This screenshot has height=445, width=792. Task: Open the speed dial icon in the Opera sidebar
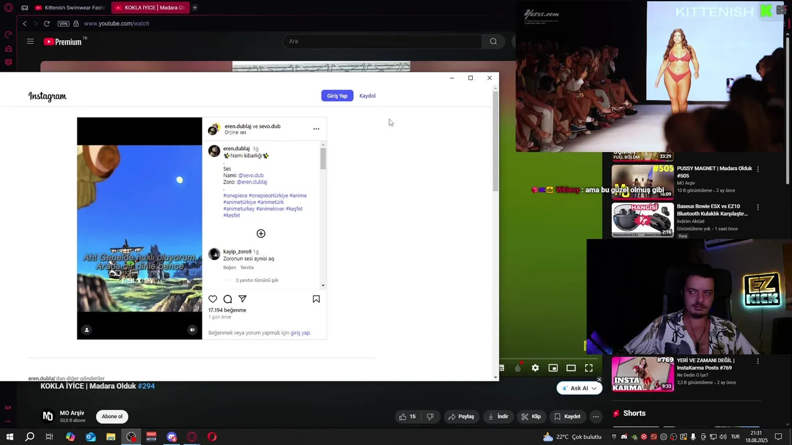click(9, 35)
